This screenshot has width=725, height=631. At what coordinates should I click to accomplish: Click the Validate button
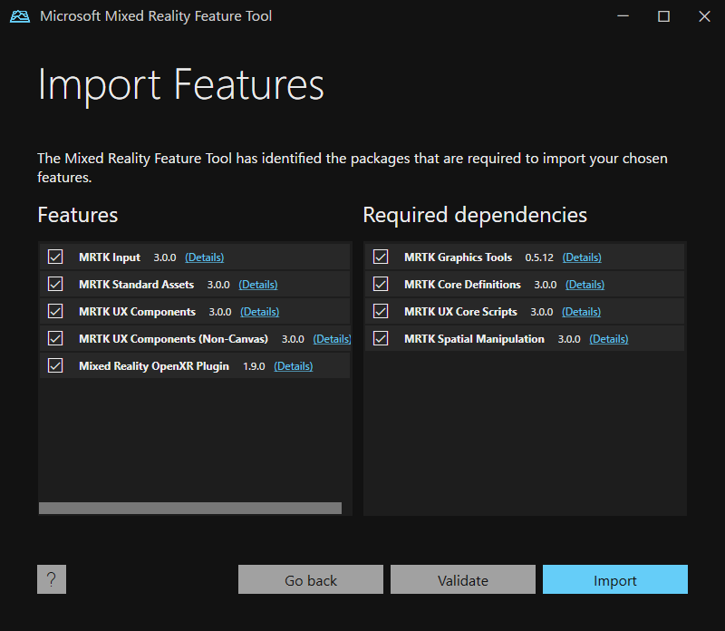pos(463,579)
